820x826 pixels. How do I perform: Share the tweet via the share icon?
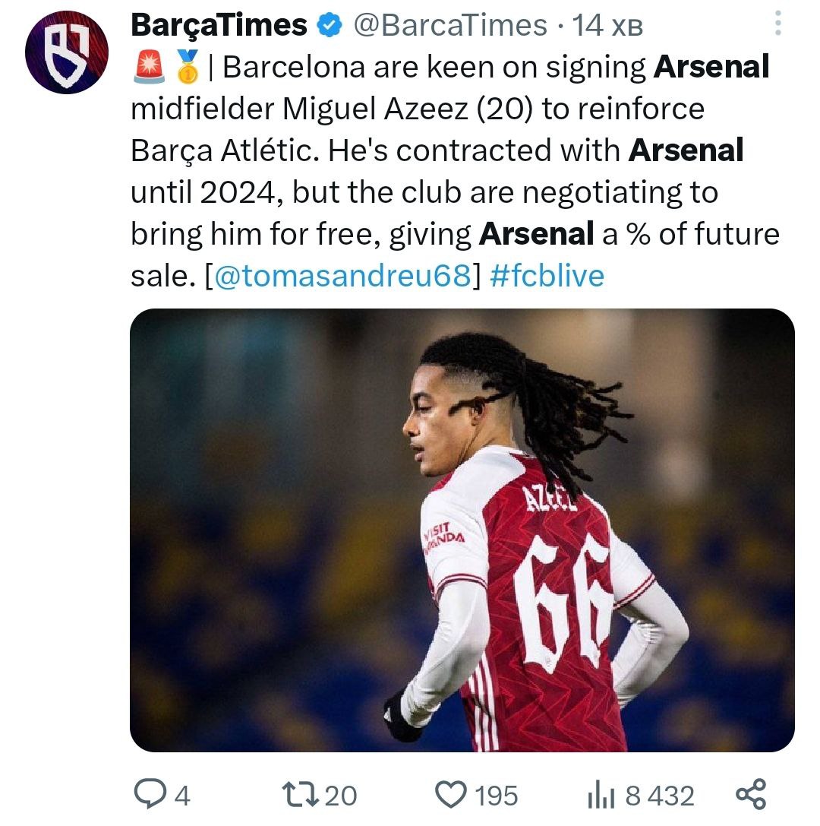pos(751,794)
